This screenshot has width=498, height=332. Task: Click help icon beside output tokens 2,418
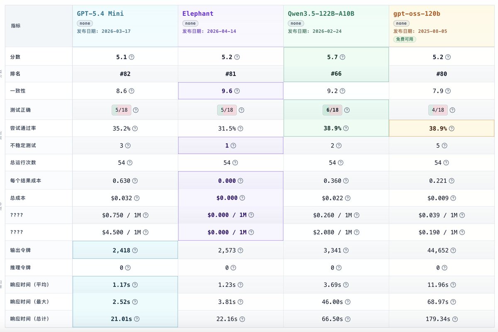click(x=135, y=250)
